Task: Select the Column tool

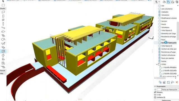Action: click(x=3, y=24)
